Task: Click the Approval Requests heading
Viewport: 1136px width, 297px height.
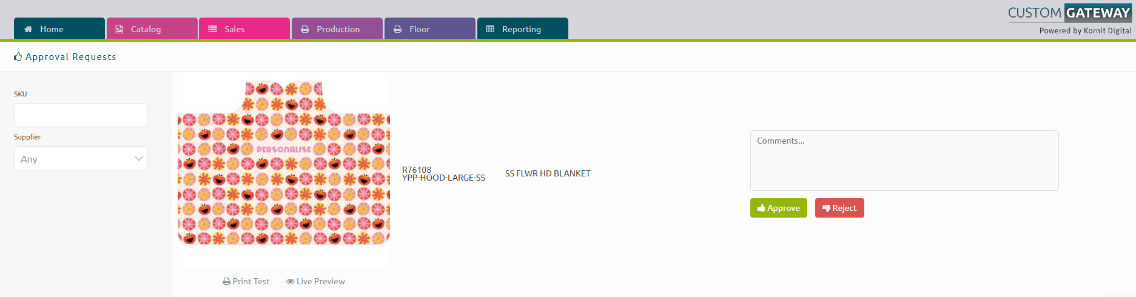Action: tap(70, 56)
